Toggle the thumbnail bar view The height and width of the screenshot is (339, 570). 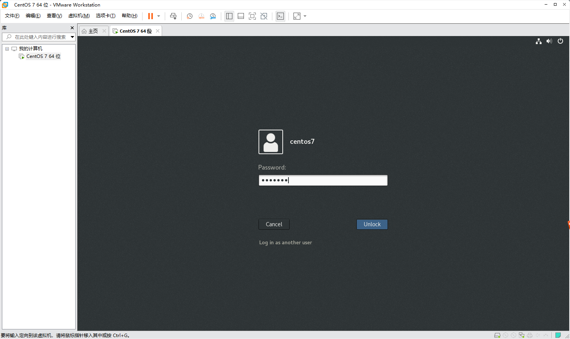pos(241,16)
